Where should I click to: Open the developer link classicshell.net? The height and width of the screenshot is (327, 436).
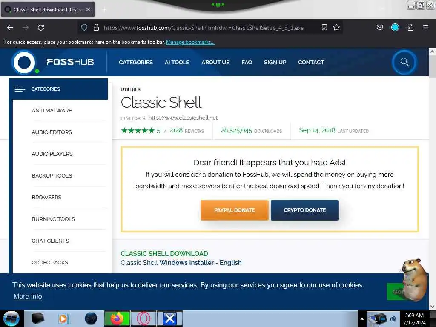click(183, 118)
